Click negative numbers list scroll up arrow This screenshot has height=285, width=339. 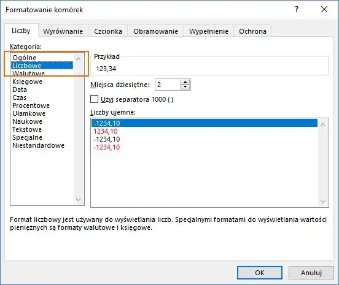pyautogui.click(x=322, y=124)
